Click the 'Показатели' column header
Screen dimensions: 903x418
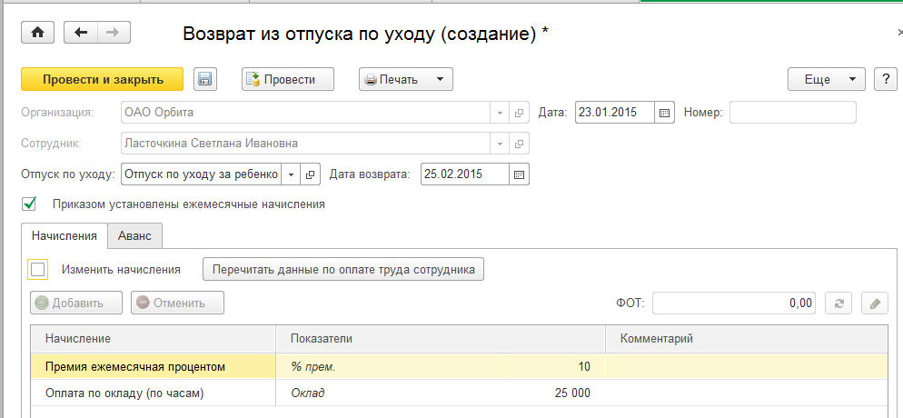coord(441,339)
